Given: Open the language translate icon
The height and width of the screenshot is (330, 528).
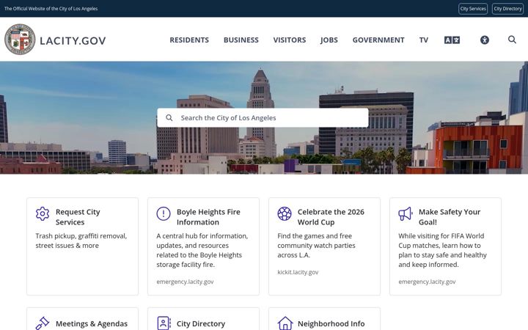Looking at the screenshot, I should [x=452, y=40].
